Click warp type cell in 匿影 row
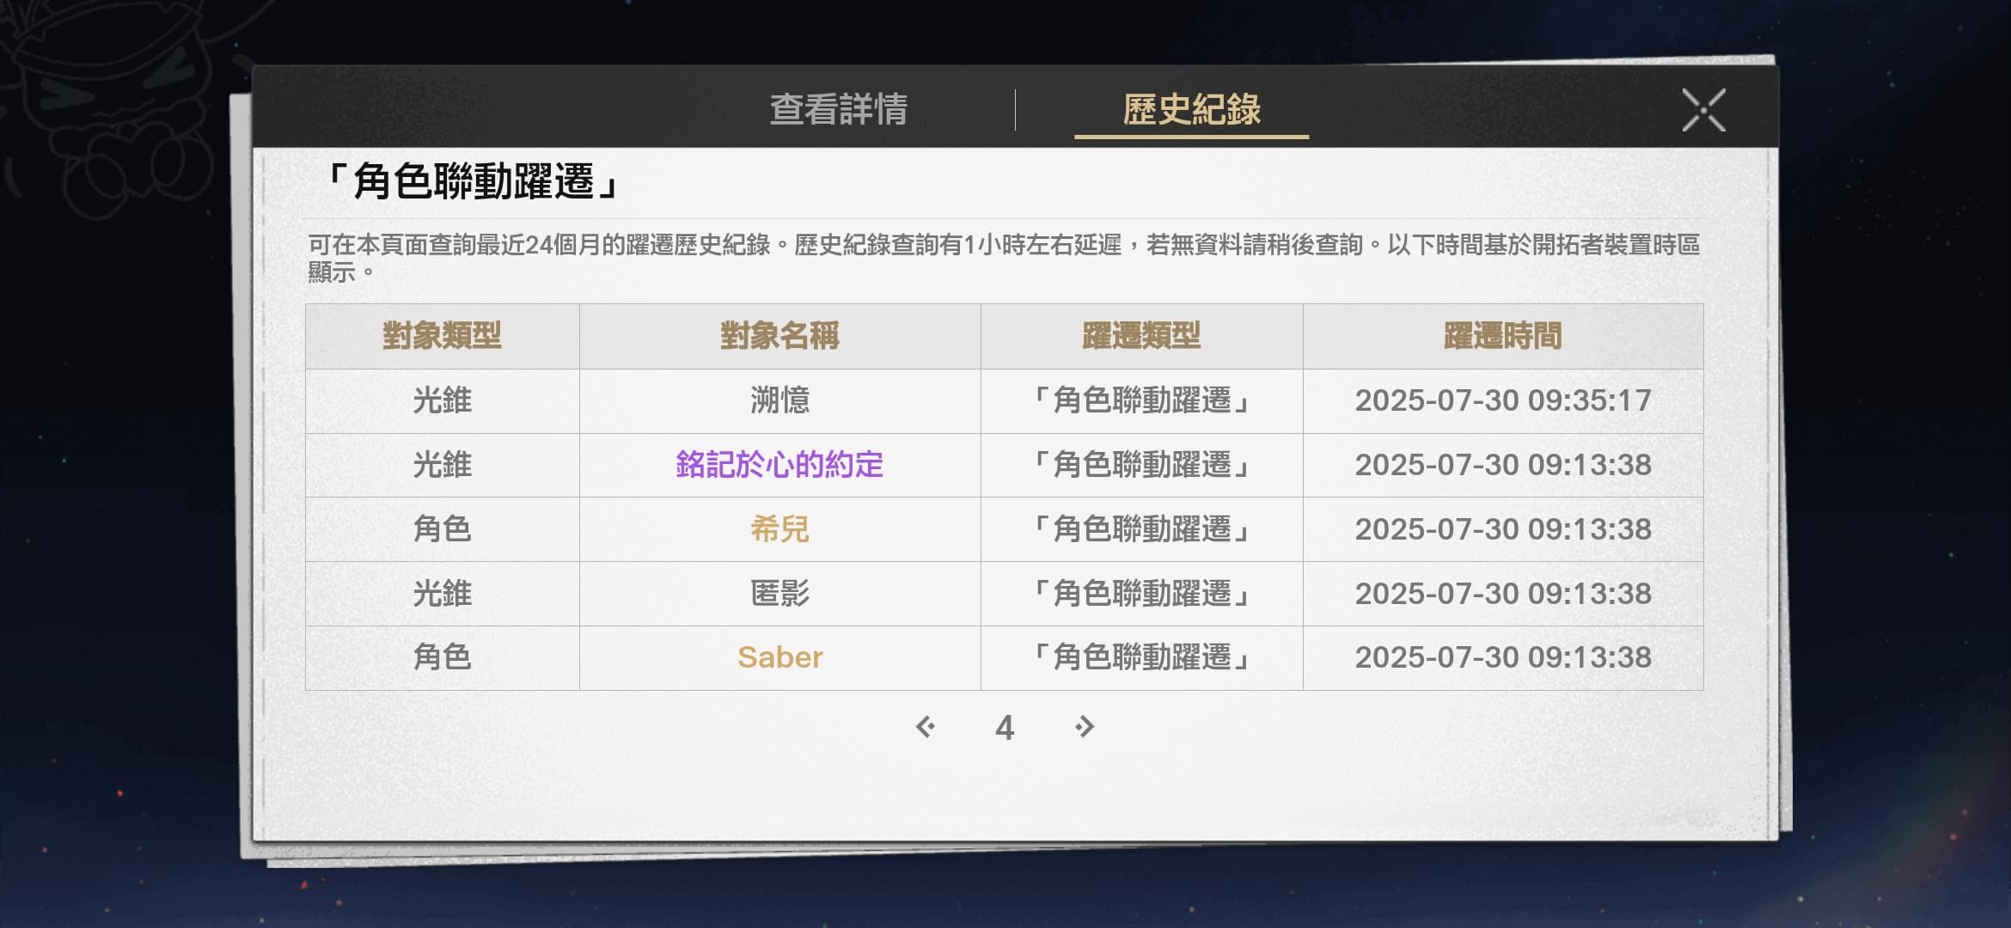 (x=1141, y=594)
